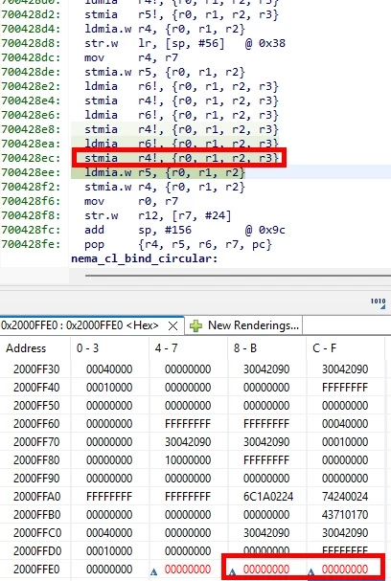Viewport: 391px width, 581px height.
Task: Select memory row address 2000FFE0
Action: [x=36, y=570]
